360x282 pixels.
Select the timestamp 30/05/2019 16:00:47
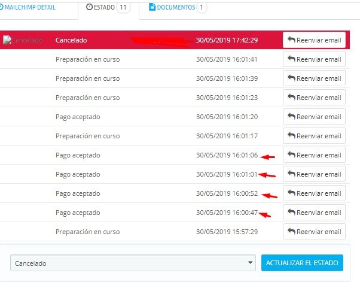227,213
